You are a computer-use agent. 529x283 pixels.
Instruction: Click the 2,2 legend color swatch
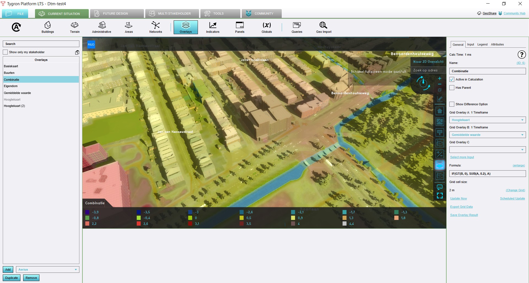tap(87, 224)
